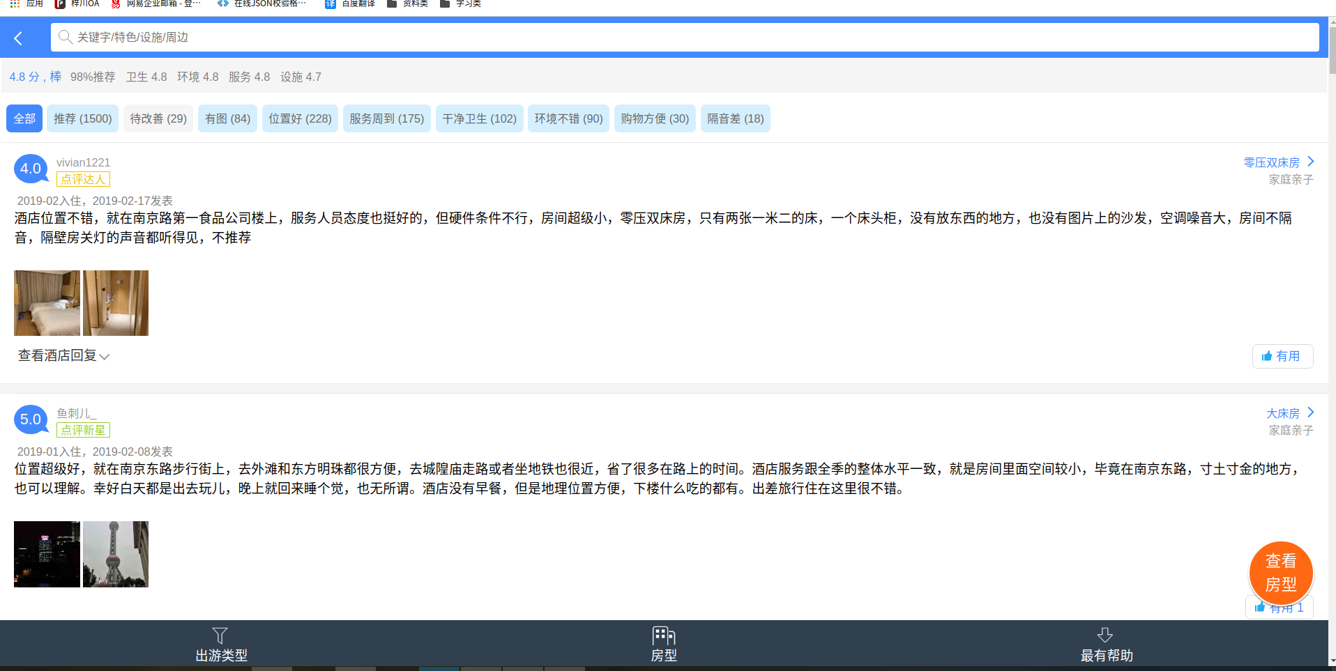Open 网易企业邮箱 bookmark
The height and width of the screenshot is (671, 1336).
156,3
